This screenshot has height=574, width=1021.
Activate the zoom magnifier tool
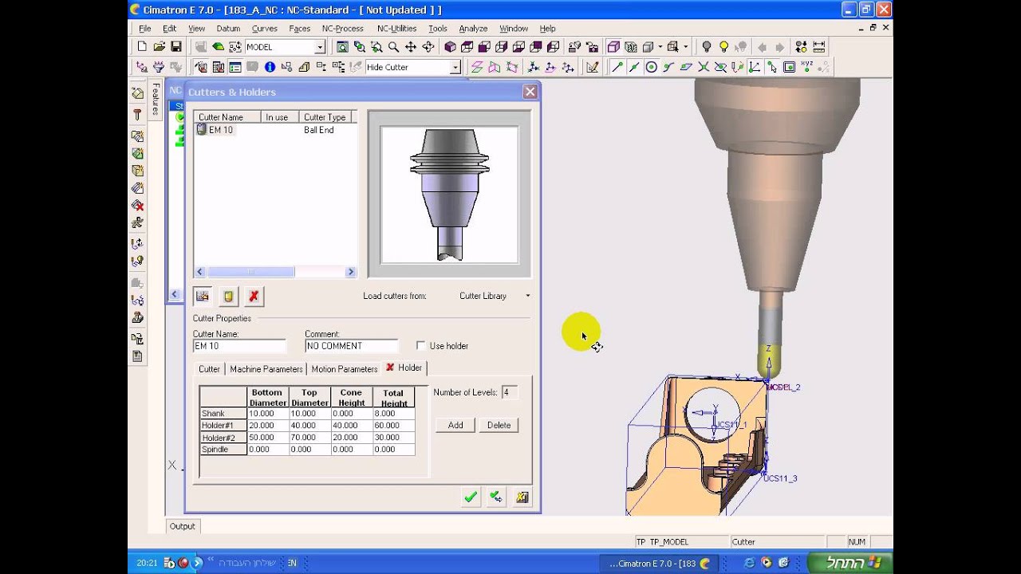tap(394, 47)
